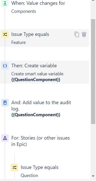
Task: Click the Components field text under trigger
Action: (x=24, y=12)
